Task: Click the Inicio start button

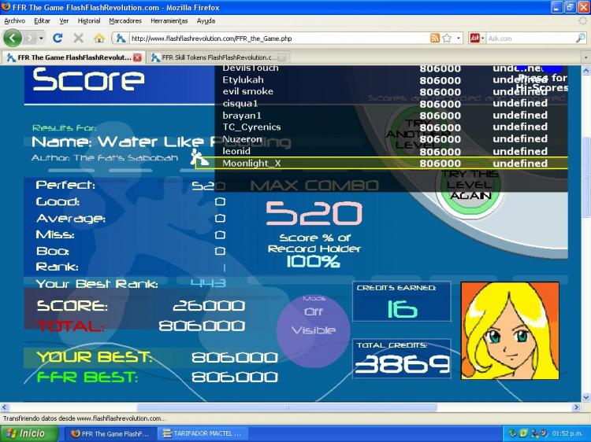Action: coord(29,433)
